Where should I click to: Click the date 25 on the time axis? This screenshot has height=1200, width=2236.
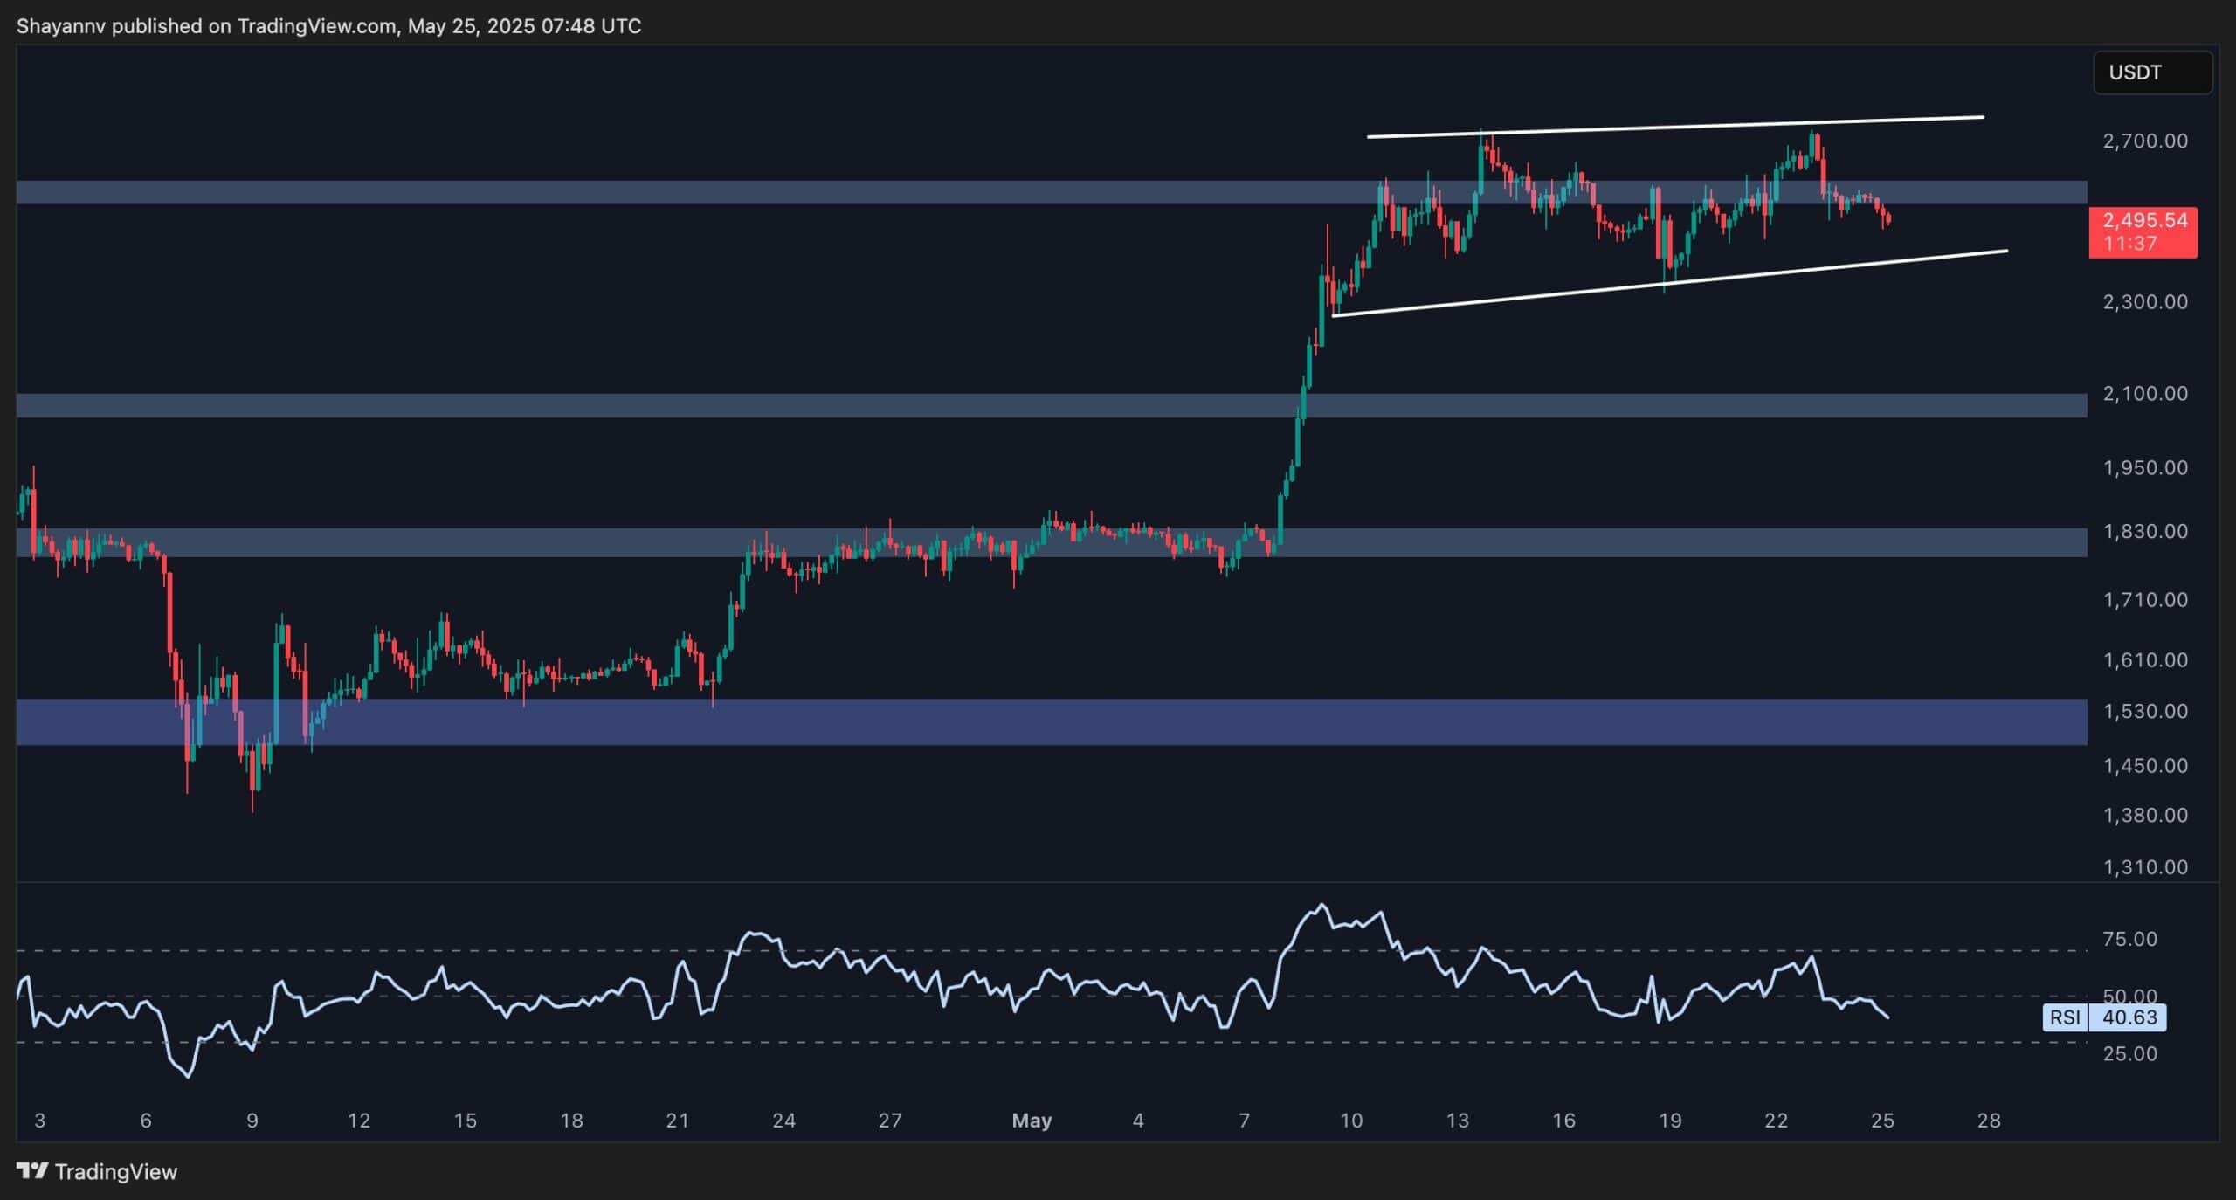(1882, 1121)
